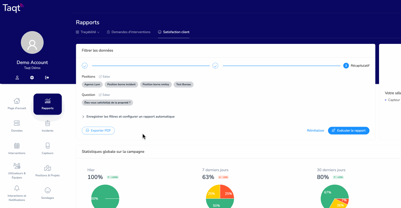Click the Test Bureau tag

[x=183, y=84]
